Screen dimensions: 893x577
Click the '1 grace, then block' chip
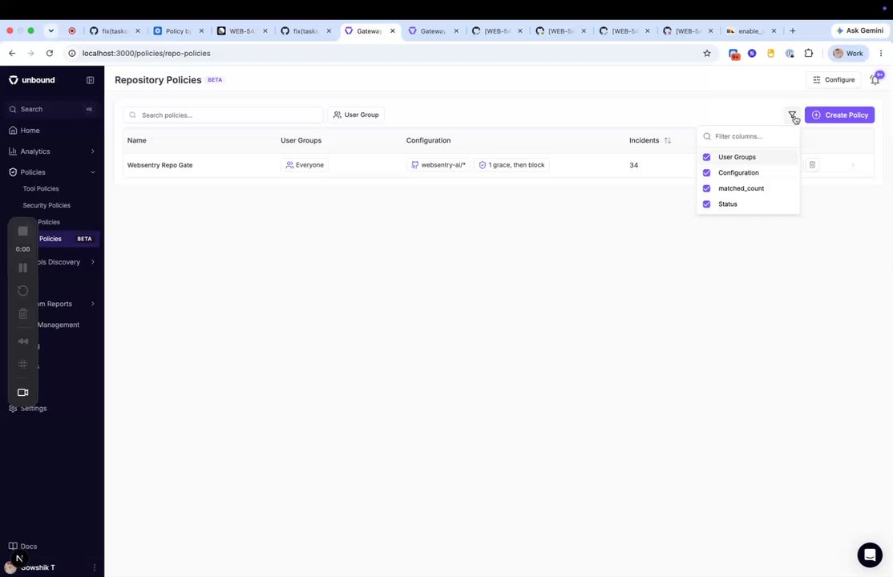[x=511, y=165]
